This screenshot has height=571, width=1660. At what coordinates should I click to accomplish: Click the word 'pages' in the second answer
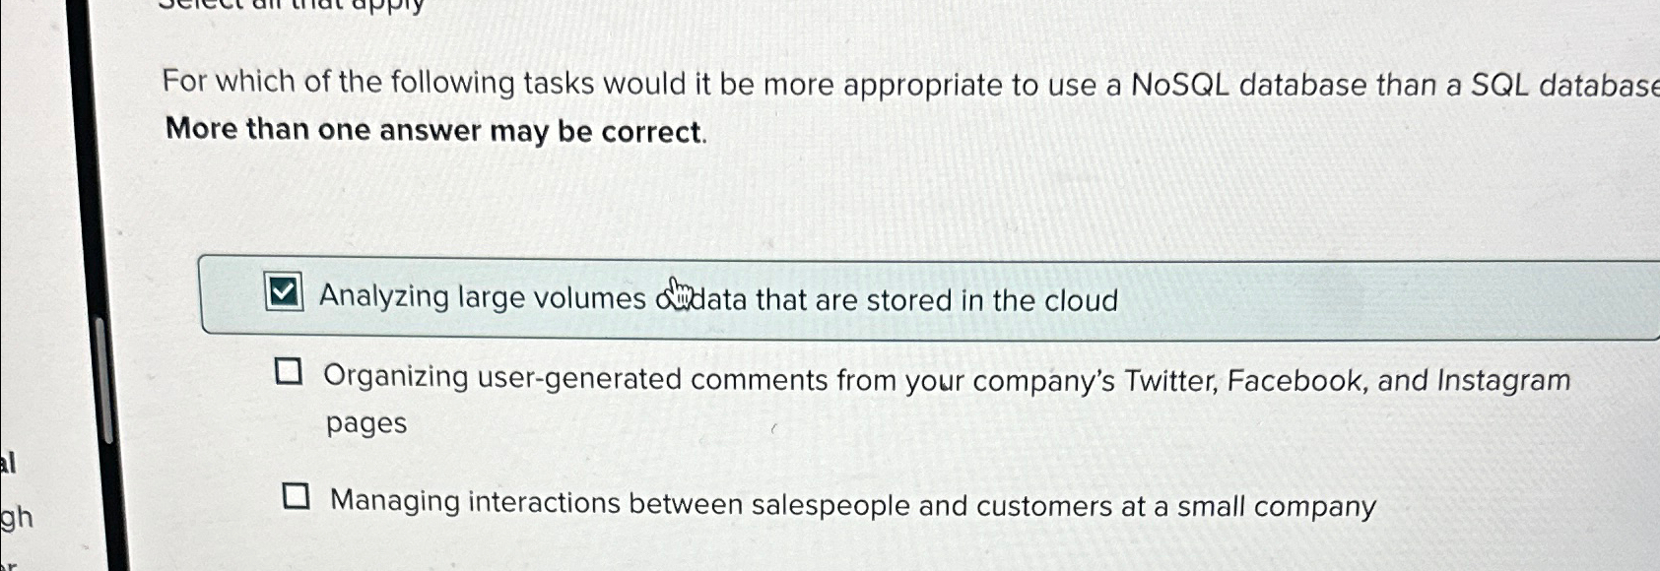click(366, 423)
